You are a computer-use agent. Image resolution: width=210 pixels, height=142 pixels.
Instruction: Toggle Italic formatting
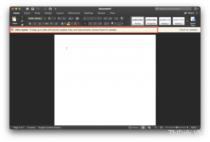35,24
